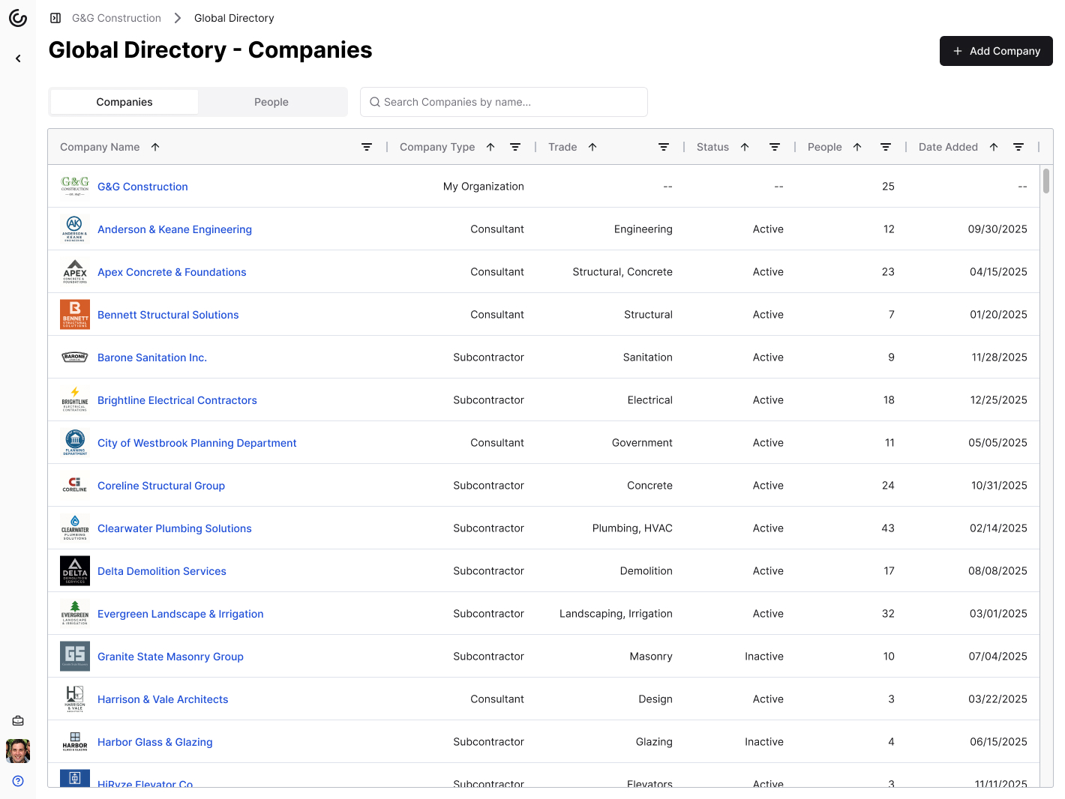This screenshot has height=799, width=1065.
Task: Open the briefcase icon in the sidebar
Action: 18,720
